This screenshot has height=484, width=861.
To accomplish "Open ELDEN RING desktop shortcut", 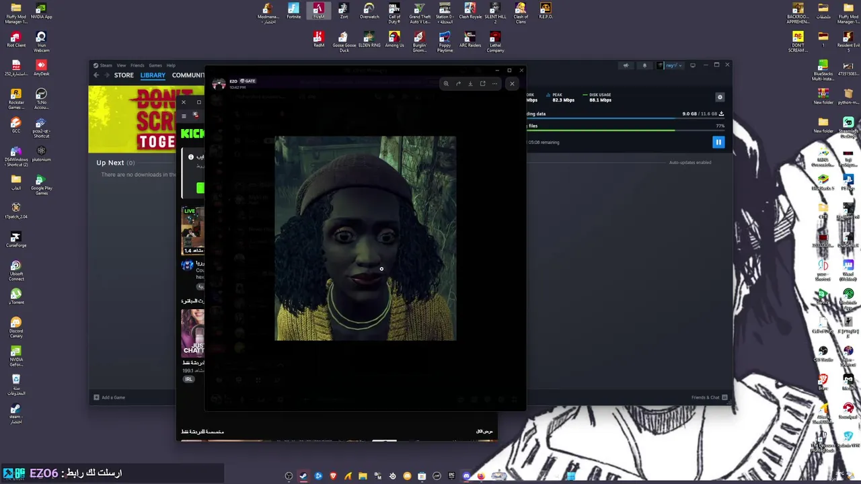I will tap(369, 40).
